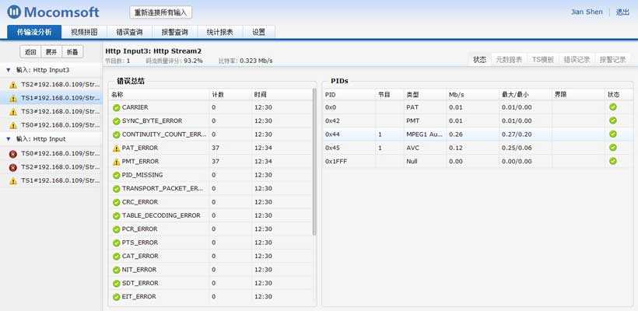Click the 计数 column header
The width and height of the screenshot is (638, 311).
230,94
